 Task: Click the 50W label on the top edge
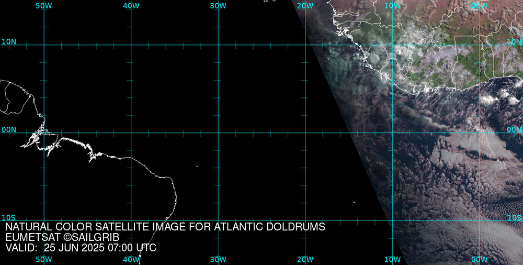[44, 6]
